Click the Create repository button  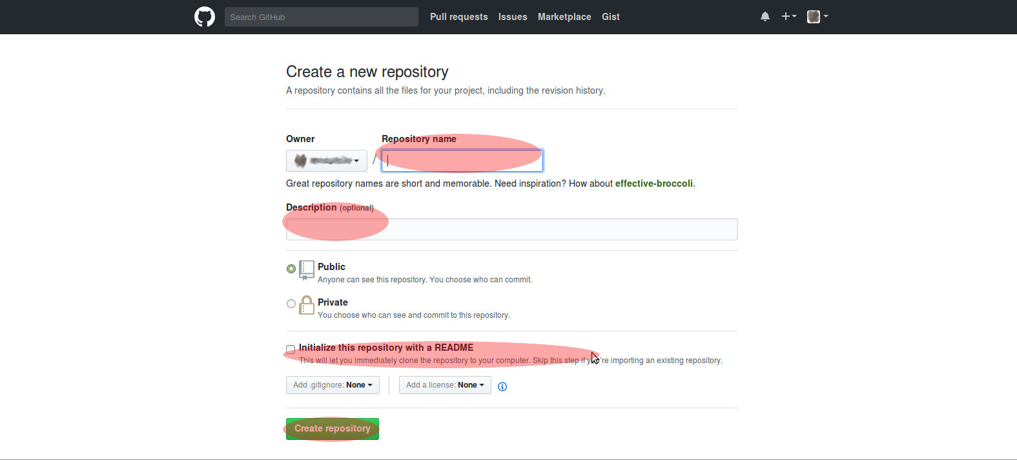click(333, 429)
